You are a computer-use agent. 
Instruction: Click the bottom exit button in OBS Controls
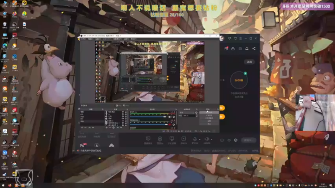209,124
